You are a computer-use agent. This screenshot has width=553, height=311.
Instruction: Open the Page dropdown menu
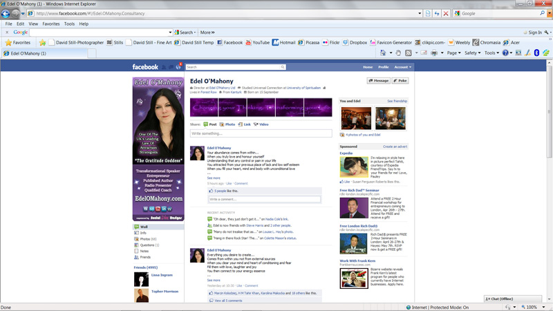coord(453,53)
